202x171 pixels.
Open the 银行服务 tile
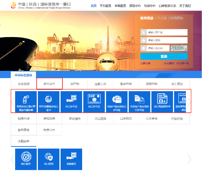pos(26,159)
